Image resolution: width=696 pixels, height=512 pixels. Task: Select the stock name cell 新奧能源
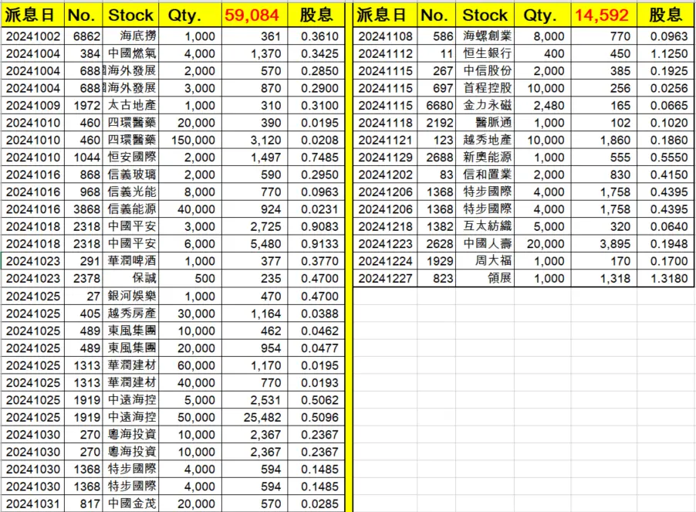(485, 158)
